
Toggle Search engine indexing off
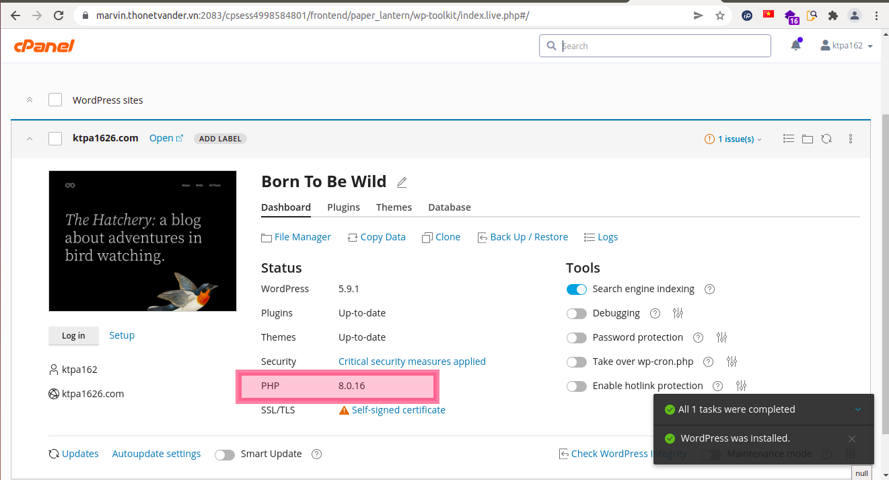pyautogui.click(x=577, y=289)
